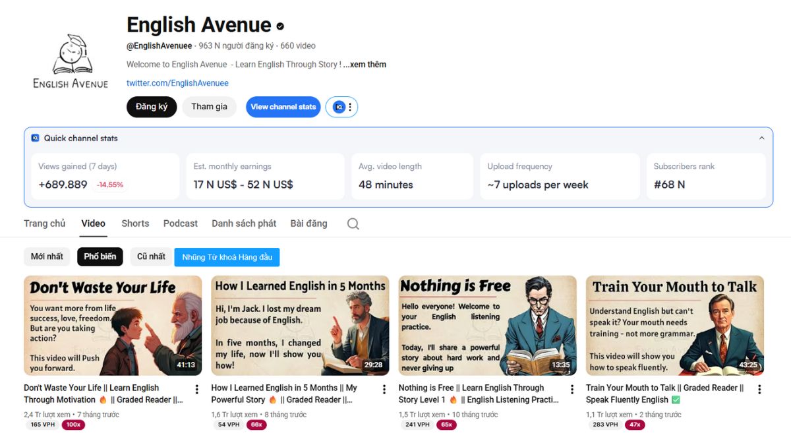Screen dimensions: 791x445
Task: Open the kebab menu on Don't Waste Your Life
Action: (196, 389)
